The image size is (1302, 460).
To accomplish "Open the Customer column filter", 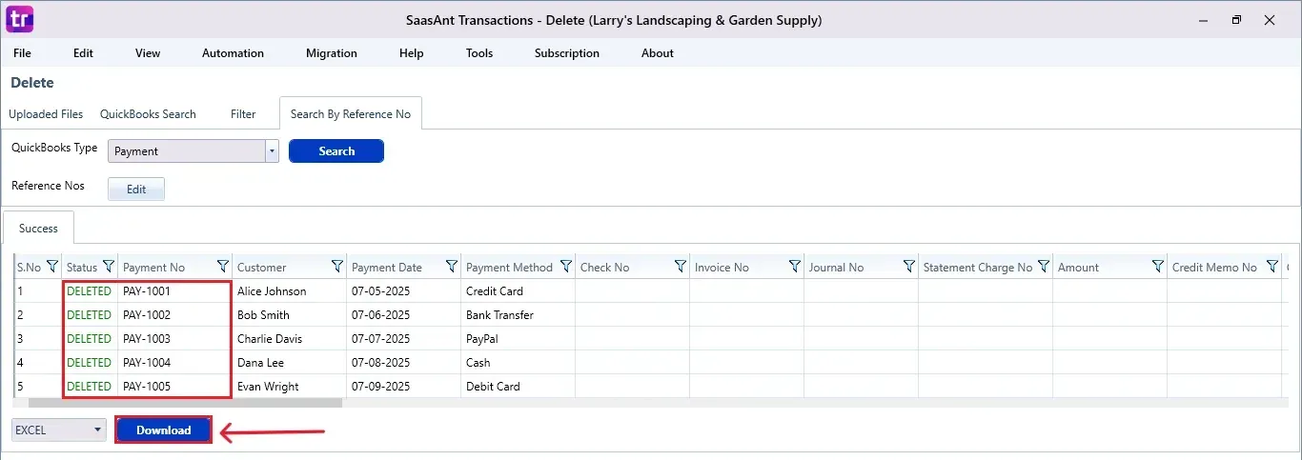I will tap(337, 267).
